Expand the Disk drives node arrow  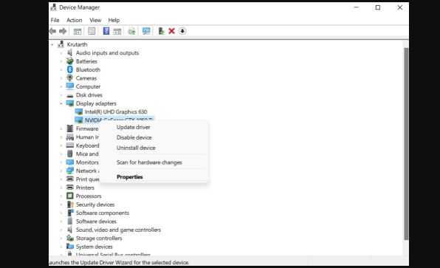coord(61,95)
